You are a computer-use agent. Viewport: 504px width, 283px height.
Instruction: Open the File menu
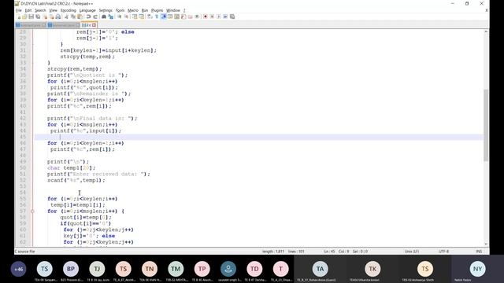19,10
